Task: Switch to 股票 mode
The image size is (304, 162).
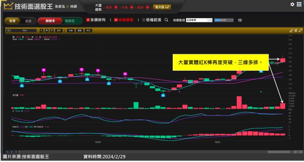Action: click(12, 21)
